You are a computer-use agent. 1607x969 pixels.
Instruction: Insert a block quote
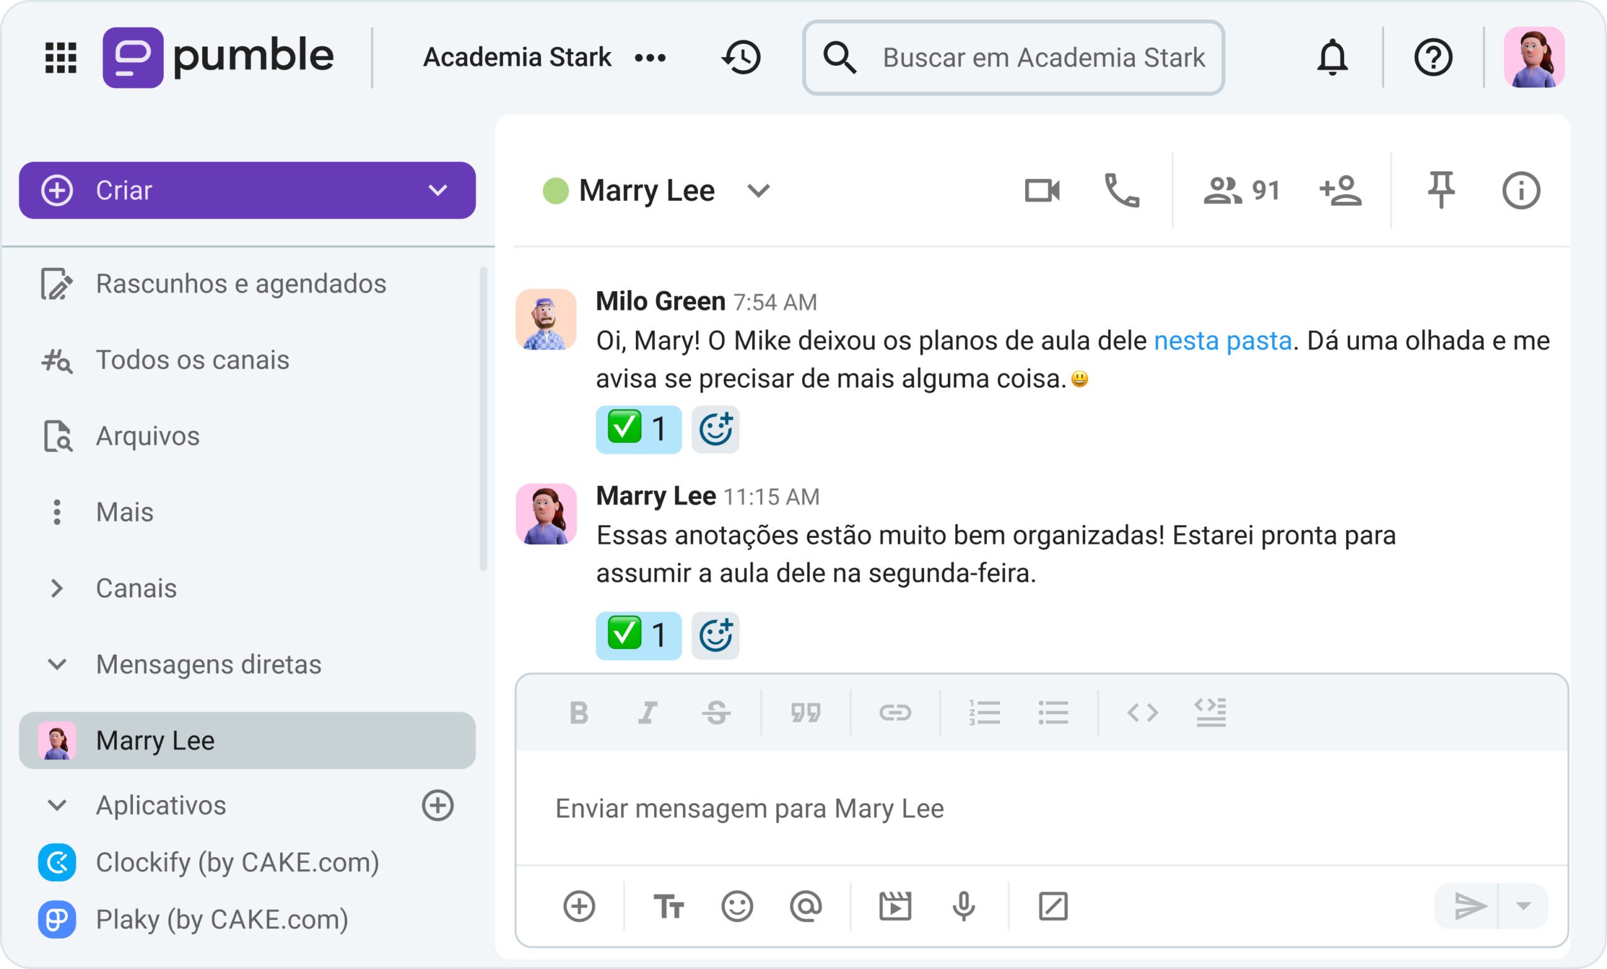805,713
